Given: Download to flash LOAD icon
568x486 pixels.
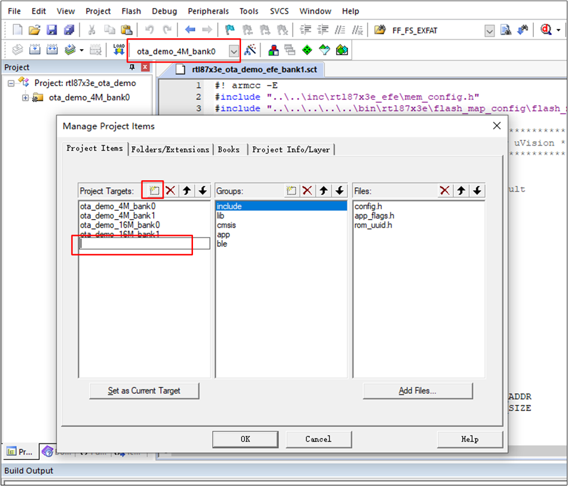Looking at the screenshot, I should [119, 50].
